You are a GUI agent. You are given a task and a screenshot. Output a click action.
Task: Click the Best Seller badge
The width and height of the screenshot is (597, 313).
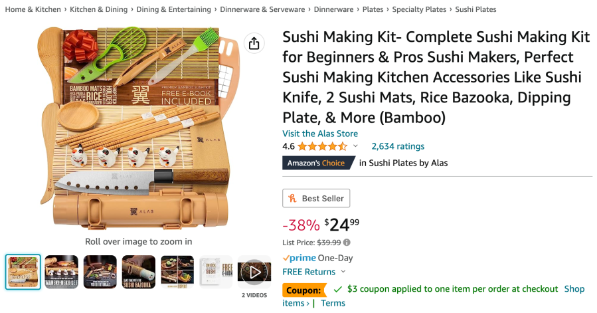316,198
